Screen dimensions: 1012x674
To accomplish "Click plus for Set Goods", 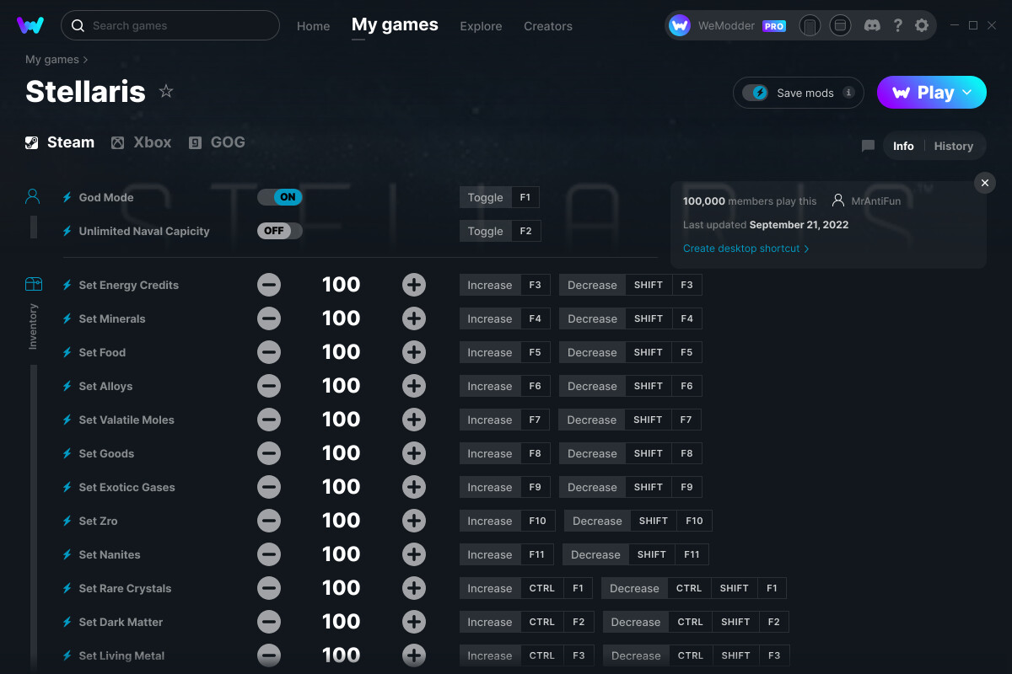I will [414, 453].
